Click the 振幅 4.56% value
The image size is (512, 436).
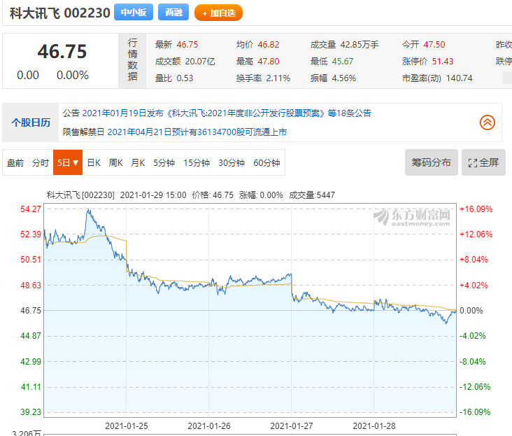point(344,78)
